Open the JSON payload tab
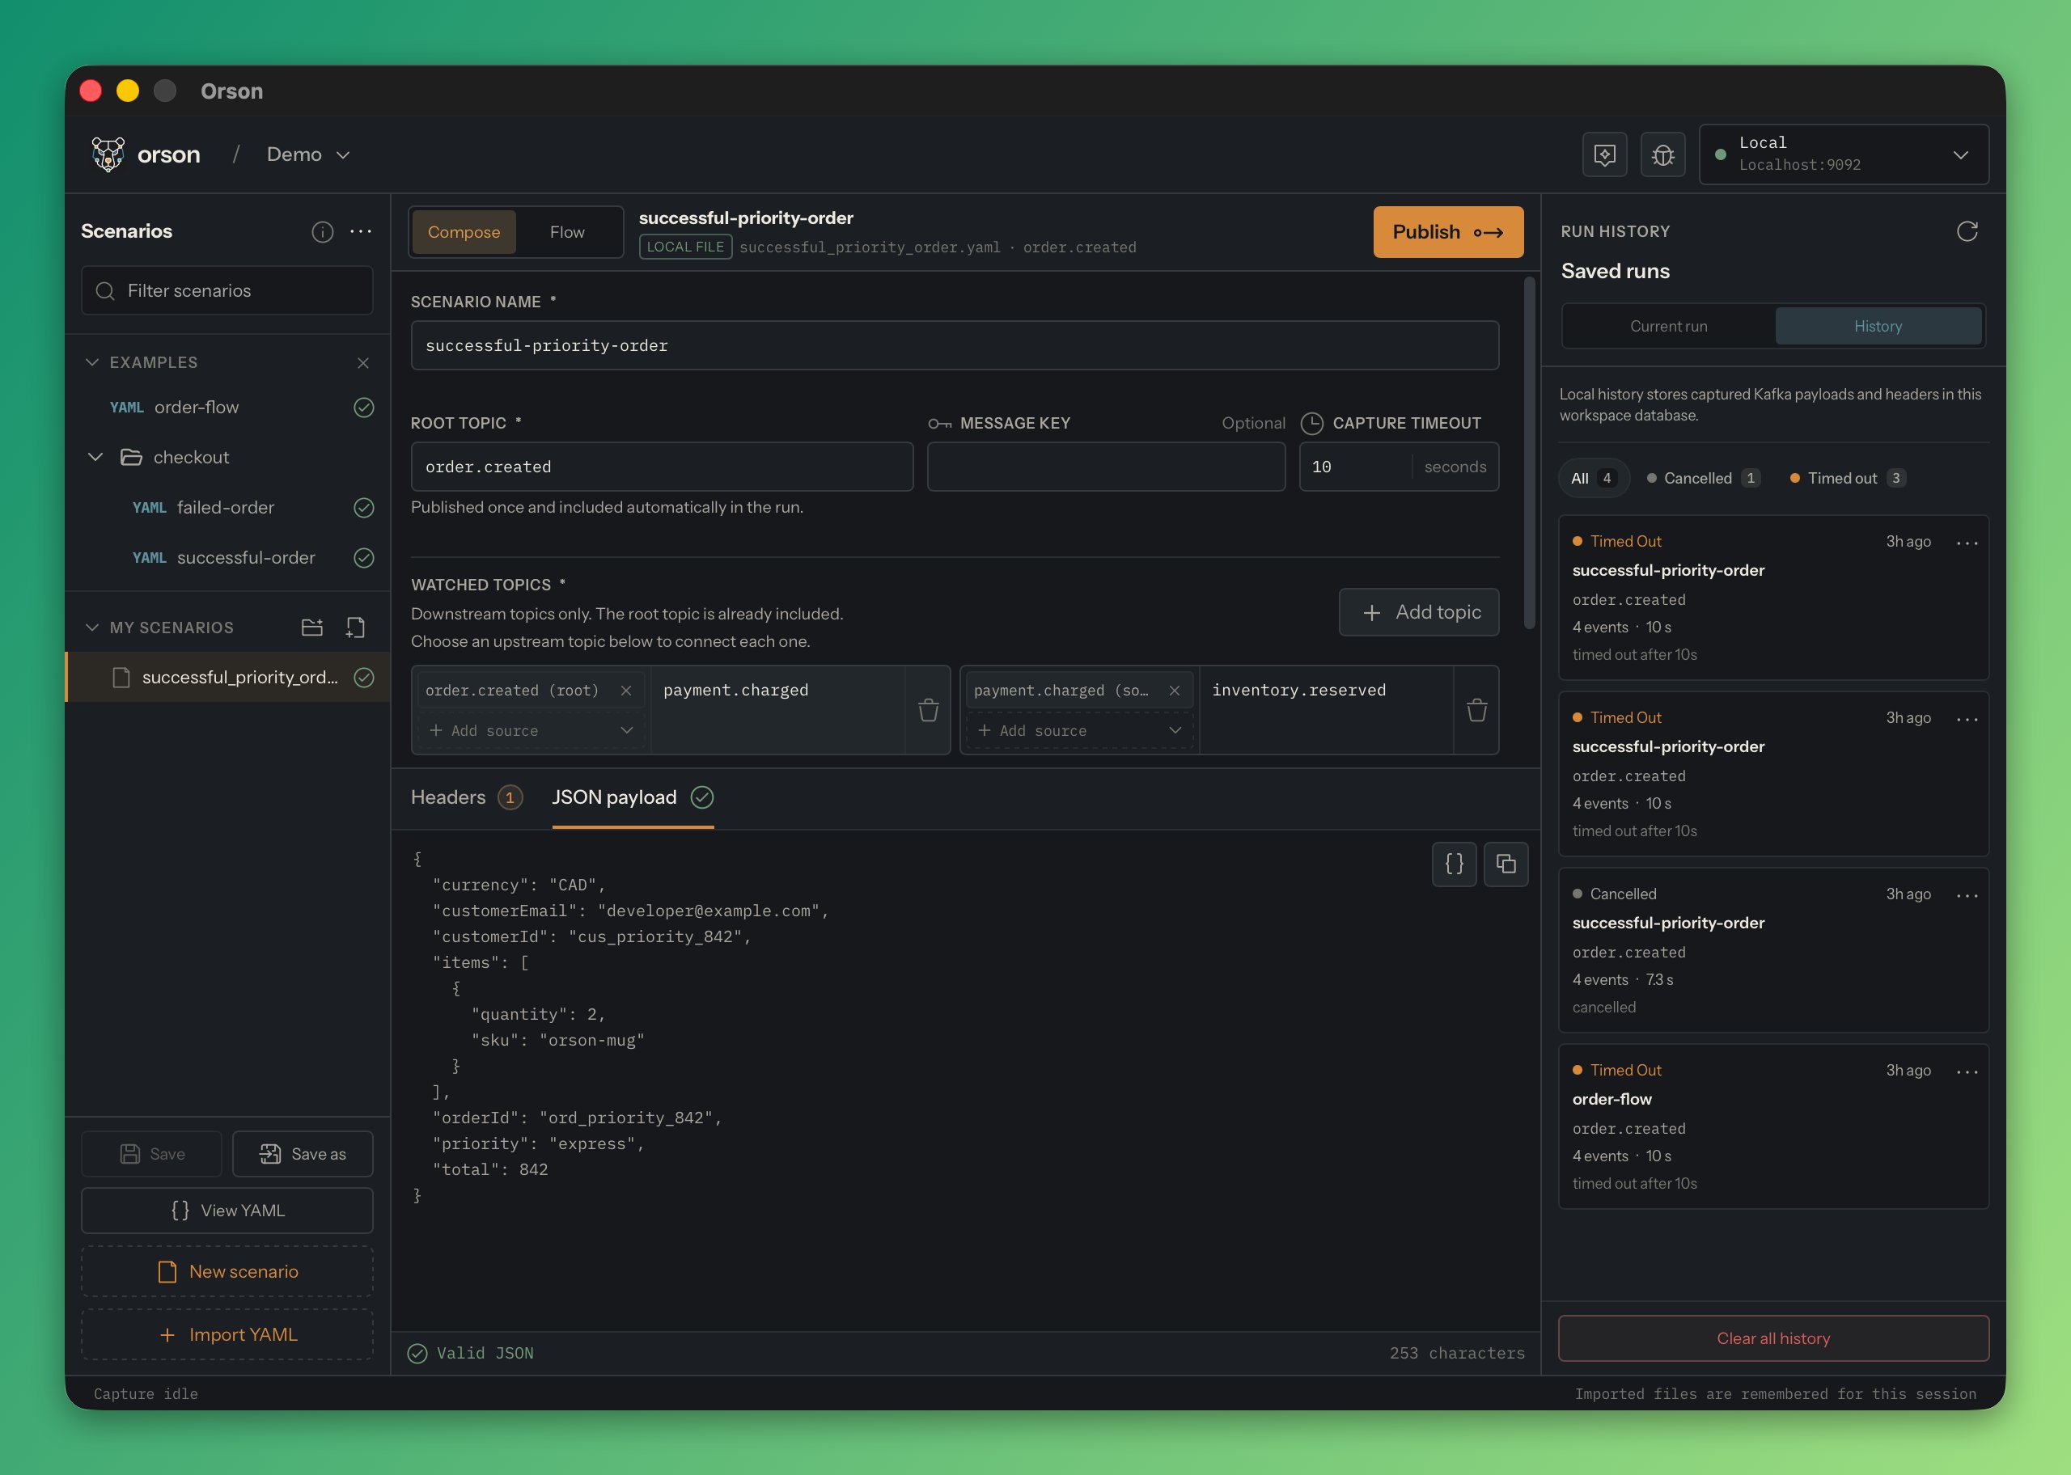2071x1475 pixels. pyautogui.click(x=632, y=797)
